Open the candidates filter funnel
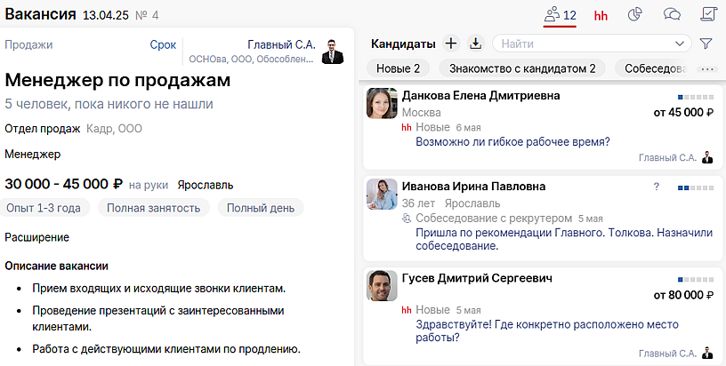 pos(706,43)
